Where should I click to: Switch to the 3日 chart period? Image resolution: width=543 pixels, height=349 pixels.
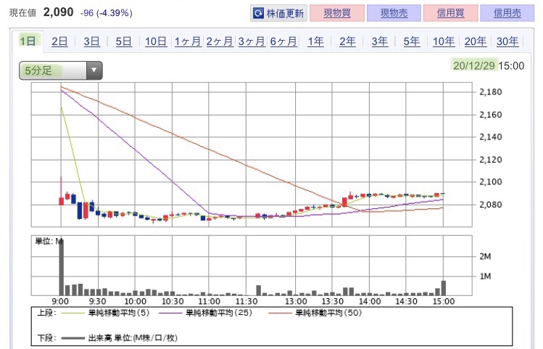tap(92, 41)
